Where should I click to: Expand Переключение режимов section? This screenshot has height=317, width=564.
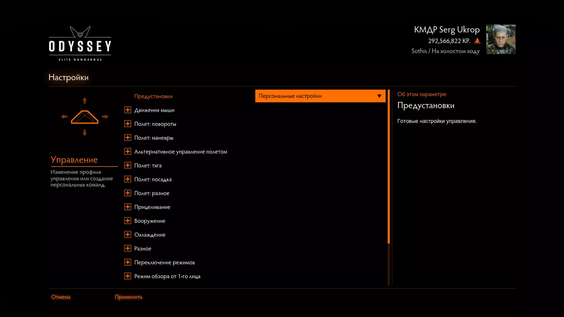[127, 262]
